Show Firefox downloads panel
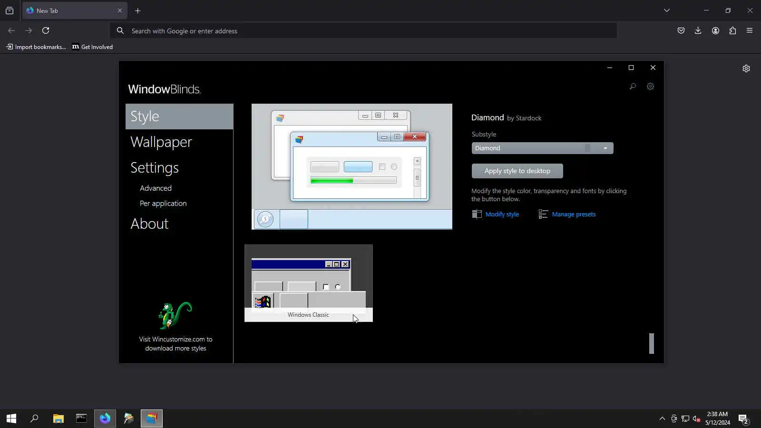 (698, 30)
